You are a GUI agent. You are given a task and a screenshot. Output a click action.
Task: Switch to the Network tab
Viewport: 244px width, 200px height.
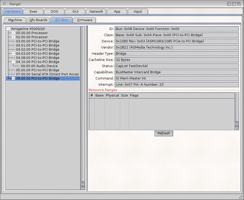tap(96, 12)
